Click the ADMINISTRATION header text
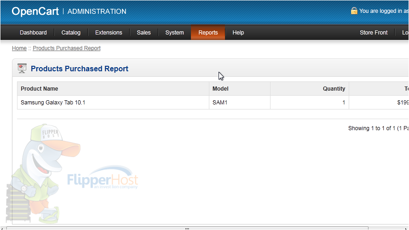 coord(97,11)
